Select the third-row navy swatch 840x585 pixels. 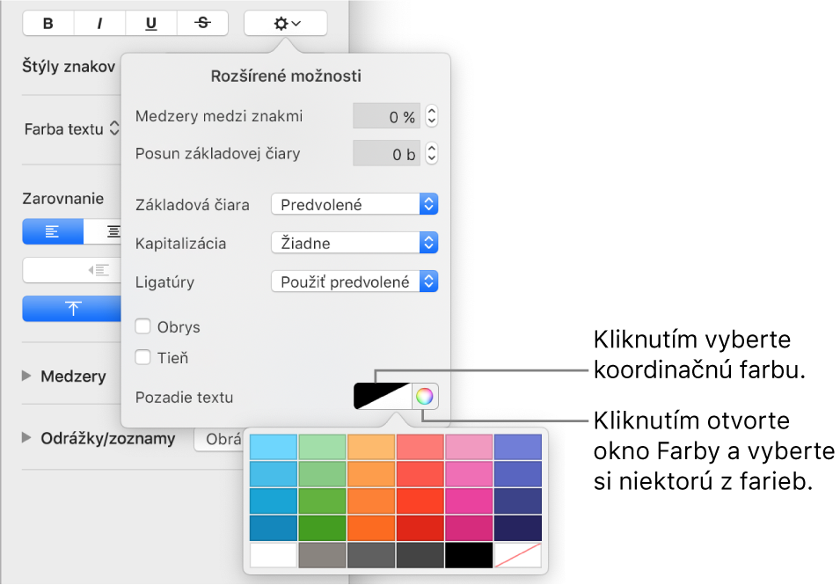point(518,501)
